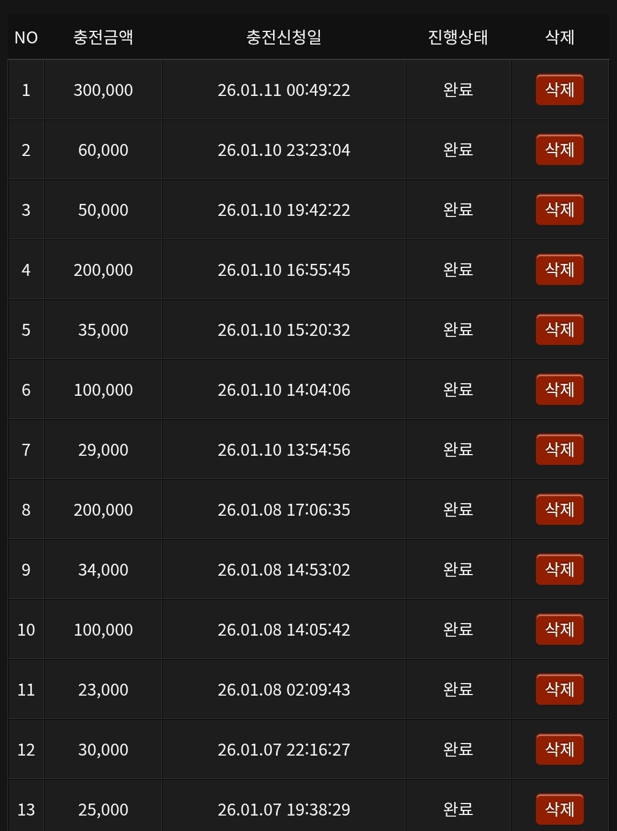Delete the 300,000 charge in row 1
The width and height of the screenshot is (617, 831).
pos(559,90)
